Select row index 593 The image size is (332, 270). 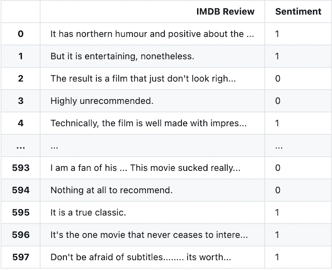(21, 168)
